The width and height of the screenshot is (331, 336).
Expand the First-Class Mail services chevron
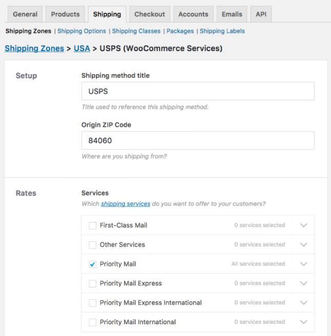(x=303, y=225)
